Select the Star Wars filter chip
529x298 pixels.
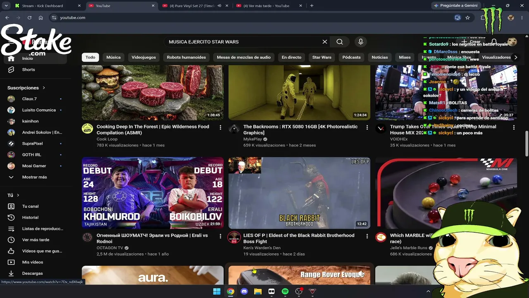click(x=322, y=58)
